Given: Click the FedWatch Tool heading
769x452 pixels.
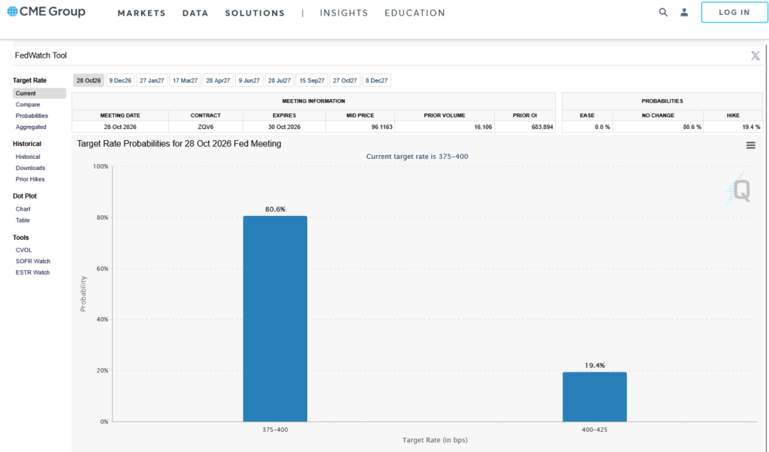Looking at the screenshot, I should pyautogui.click(x=41, y=55).
